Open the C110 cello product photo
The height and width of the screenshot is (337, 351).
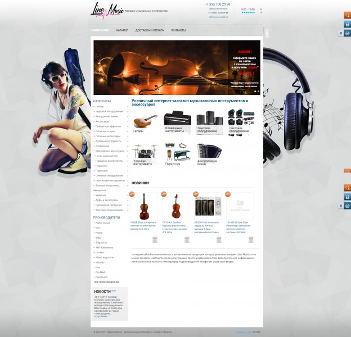pyautogui.click(x=176, y=206)
